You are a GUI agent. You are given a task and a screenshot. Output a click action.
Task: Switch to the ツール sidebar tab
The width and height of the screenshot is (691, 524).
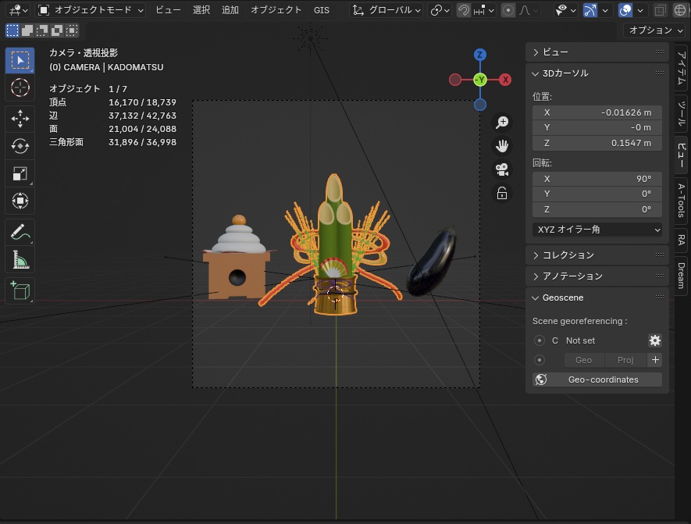682,113
